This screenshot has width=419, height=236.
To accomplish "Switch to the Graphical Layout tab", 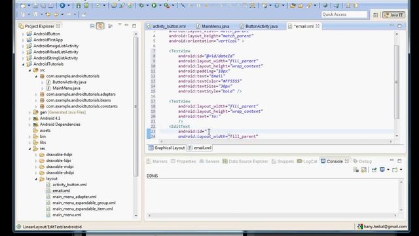I will (166, 147).
